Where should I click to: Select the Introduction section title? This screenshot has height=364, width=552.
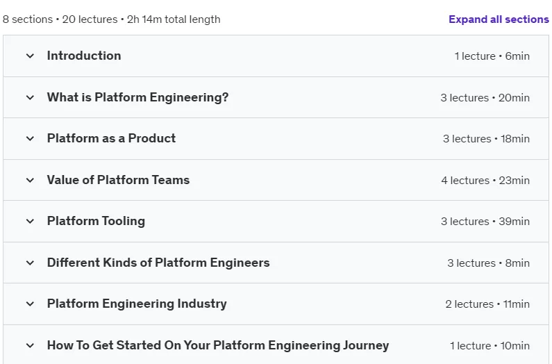[x=84, y=56]
